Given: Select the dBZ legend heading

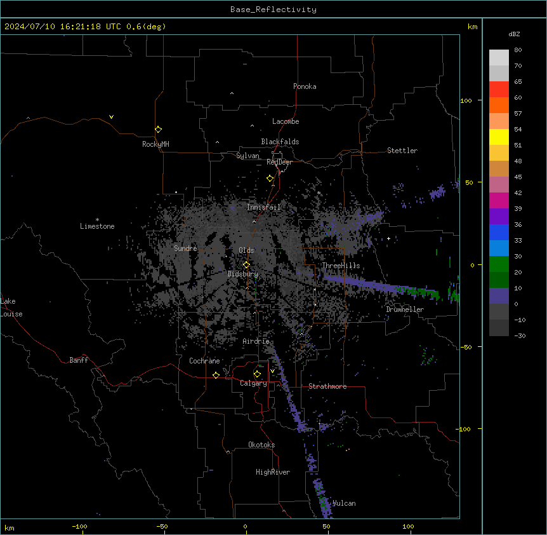Looking at the screenshot, I should coord(514,34).
